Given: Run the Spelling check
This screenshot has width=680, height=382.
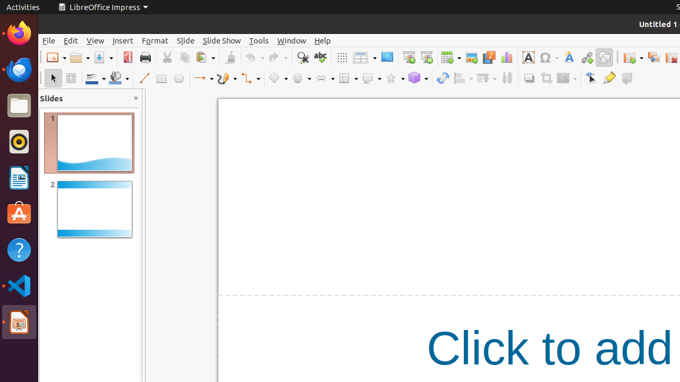Looking at the screenshot, I should click(320, 57).
